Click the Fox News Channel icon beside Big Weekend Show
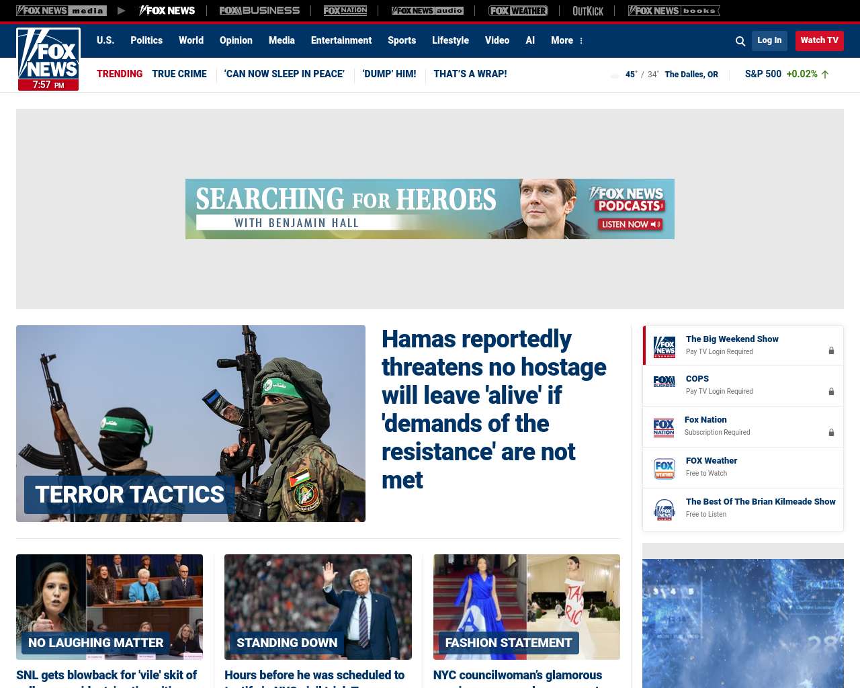The height and width of the screenshot is (688, 860). coord(664,347)
